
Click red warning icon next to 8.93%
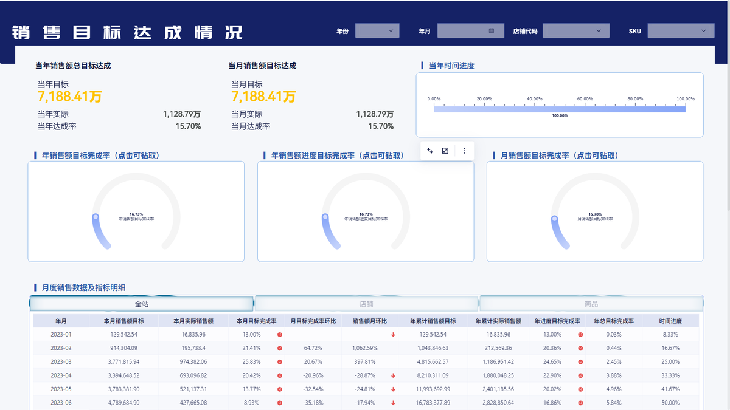280,402
